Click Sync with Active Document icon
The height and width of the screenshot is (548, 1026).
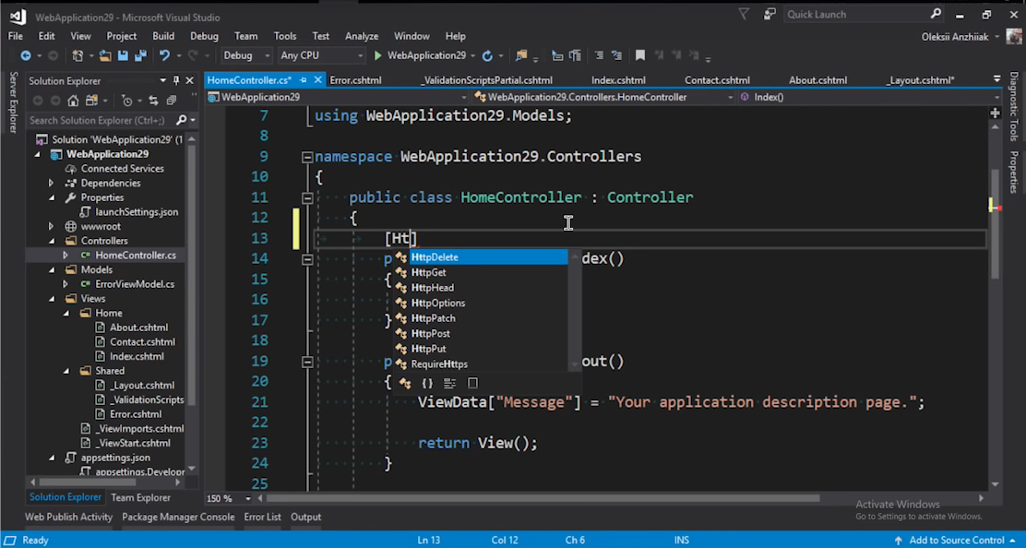pyautogui.click(x=153, y=101)
